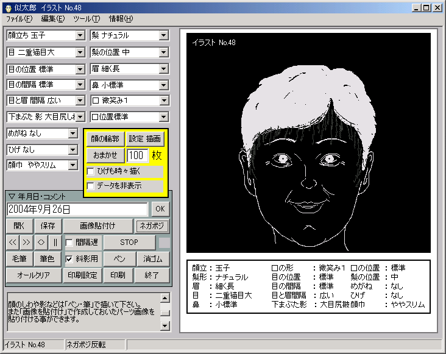The width and height of the screenshot is (446, 354).
Task: Collapse the 年月日・コメント panel triangle
Action: tap(12, 196)
